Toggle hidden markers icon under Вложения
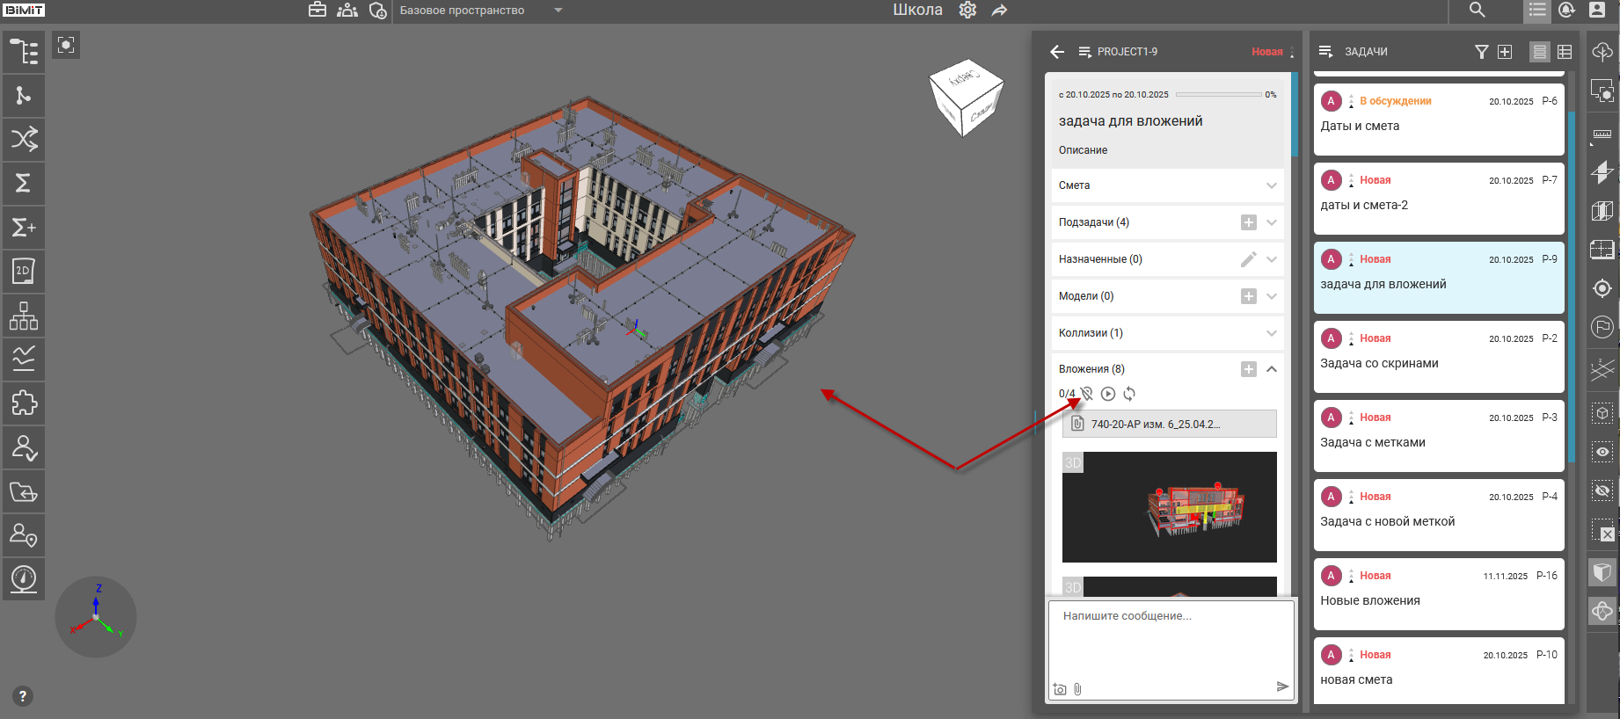Viewport: 1620px width, 719px height. click(1087, 394)
